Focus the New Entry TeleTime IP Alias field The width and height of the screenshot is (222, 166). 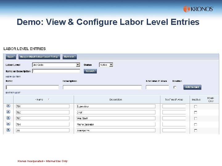tap(157, 87)
